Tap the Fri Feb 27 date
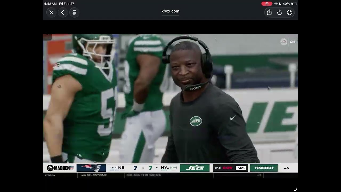Image resolution: width=341 pixels, height=192 pixels. 67,4
